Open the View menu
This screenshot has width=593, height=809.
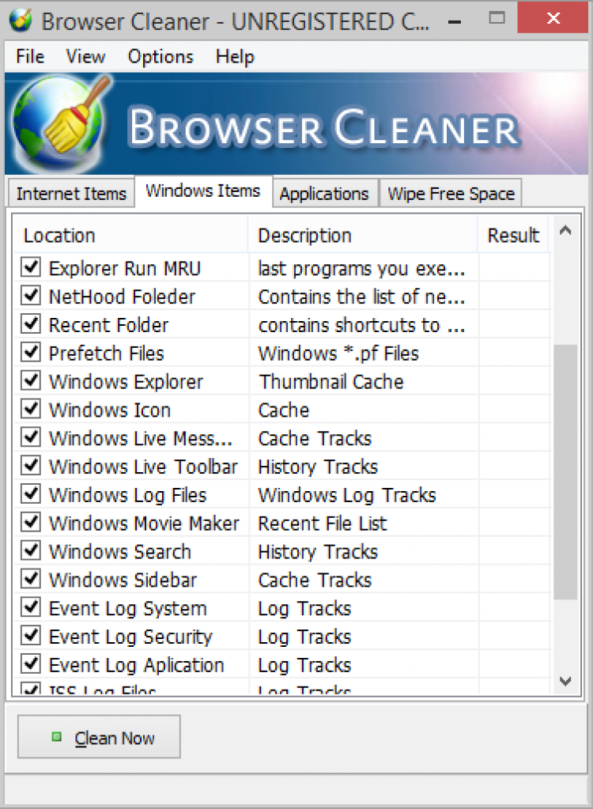point(85,56)
